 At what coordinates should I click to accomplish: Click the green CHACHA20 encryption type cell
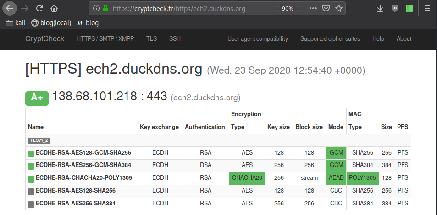tap(247, 178)
